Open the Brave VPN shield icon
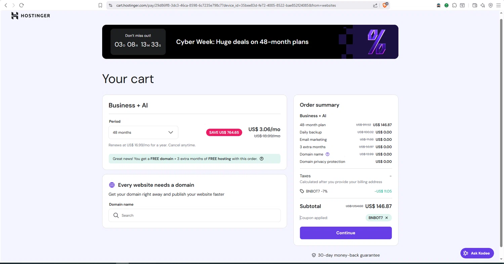Image resolution: width=504 pixels, height=264 pixels. [491, 5]
